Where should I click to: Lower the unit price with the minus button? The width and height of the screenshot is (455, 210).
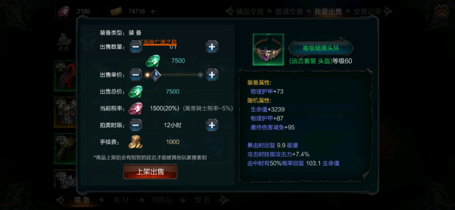tap(136, 75)
